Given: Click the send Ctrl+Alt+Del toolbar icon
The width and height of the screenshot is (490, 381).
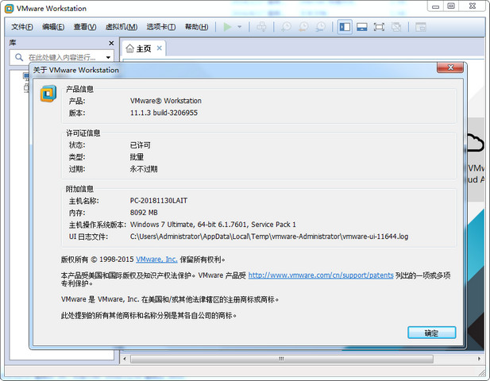Looking at the screenshot, I should point(261,27).
